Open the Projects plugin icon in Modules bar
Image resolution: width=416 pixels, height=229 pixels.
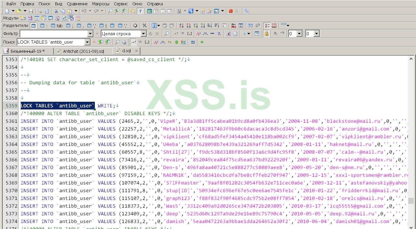pyautogui.click(x=23, y=18)
